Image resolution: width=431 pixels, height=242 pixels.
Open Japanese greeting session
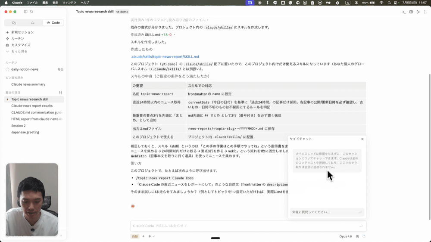pyautogui.click(x=34, y=132)
